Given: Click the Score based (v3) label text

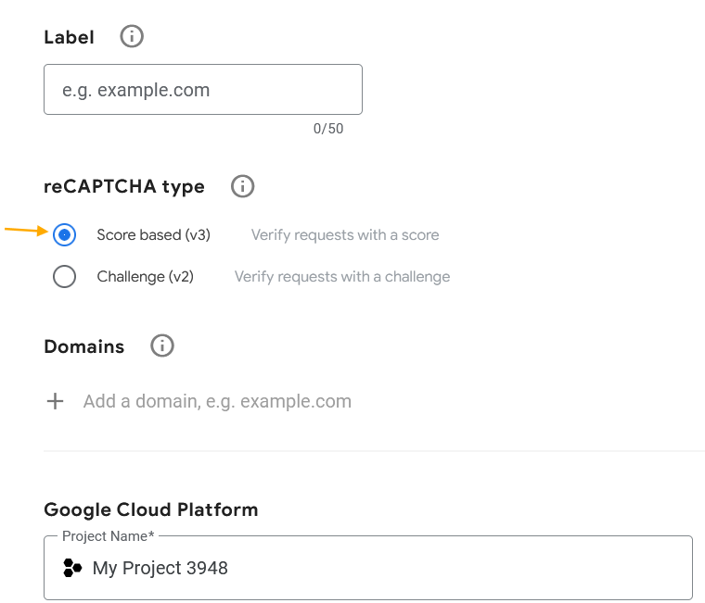Looking at the screenshot, I should pyautogui.click(x=154, y=235).
